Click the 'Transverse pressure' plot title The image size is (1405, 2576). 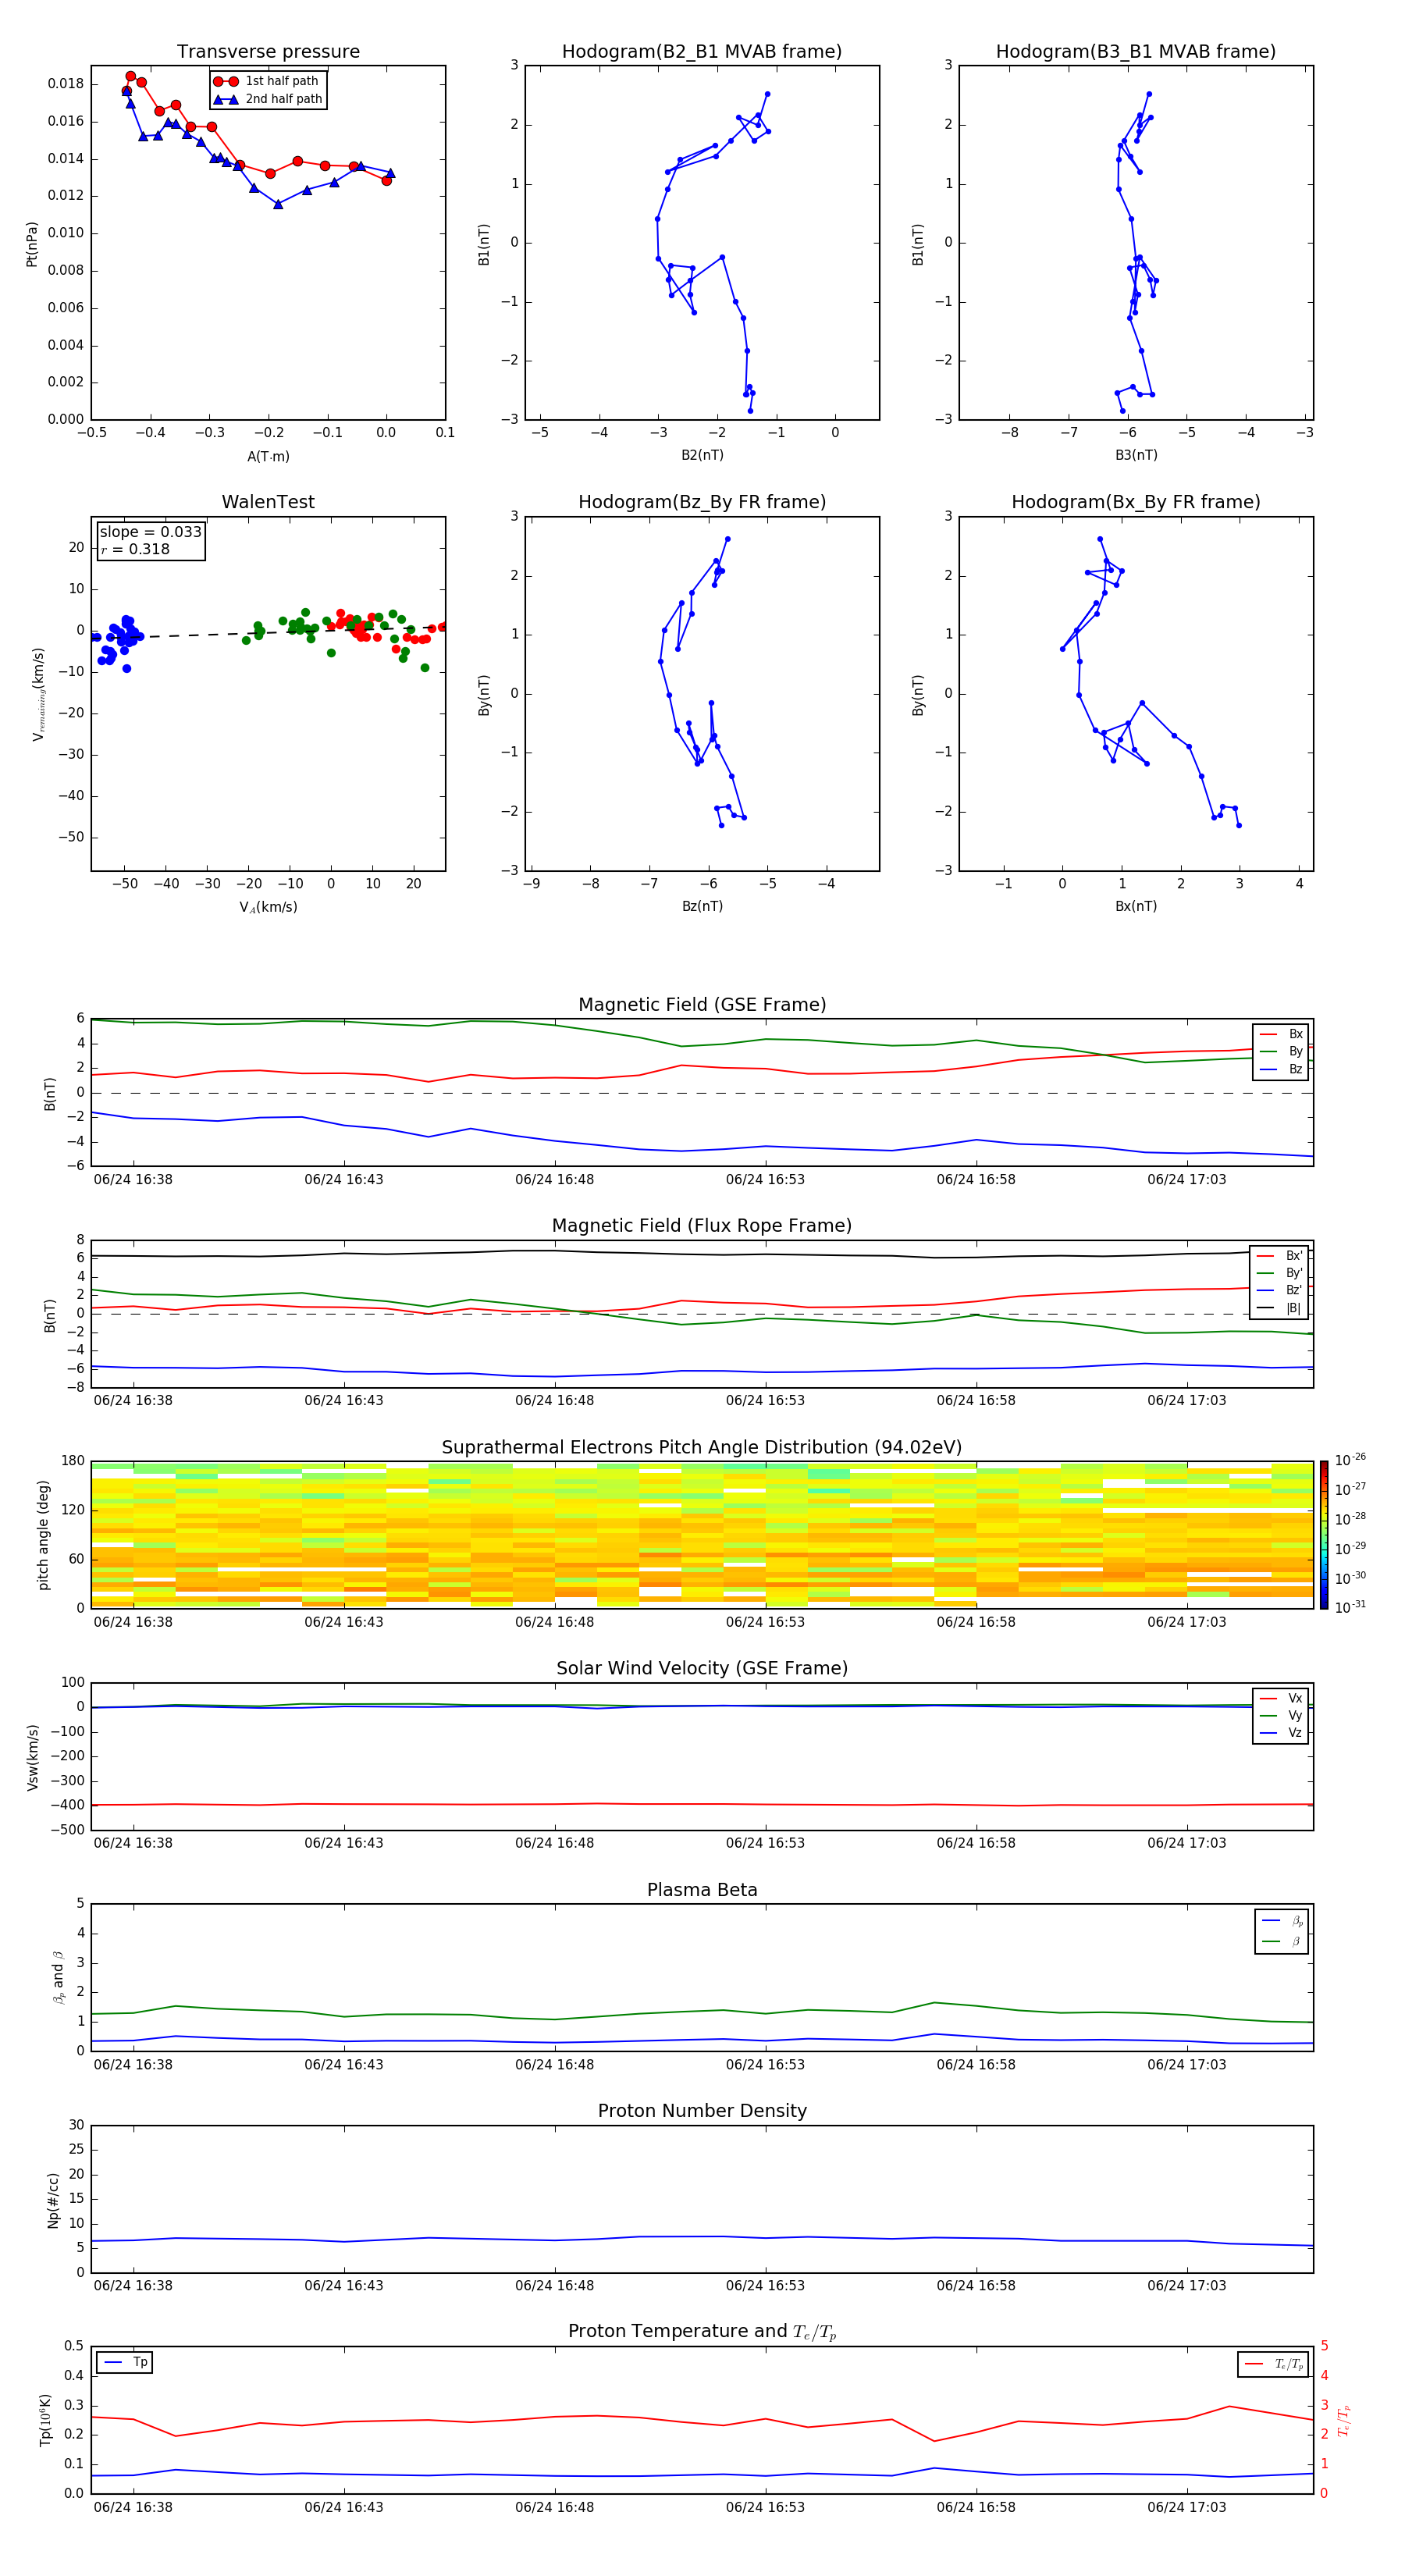tap(268, 52)
